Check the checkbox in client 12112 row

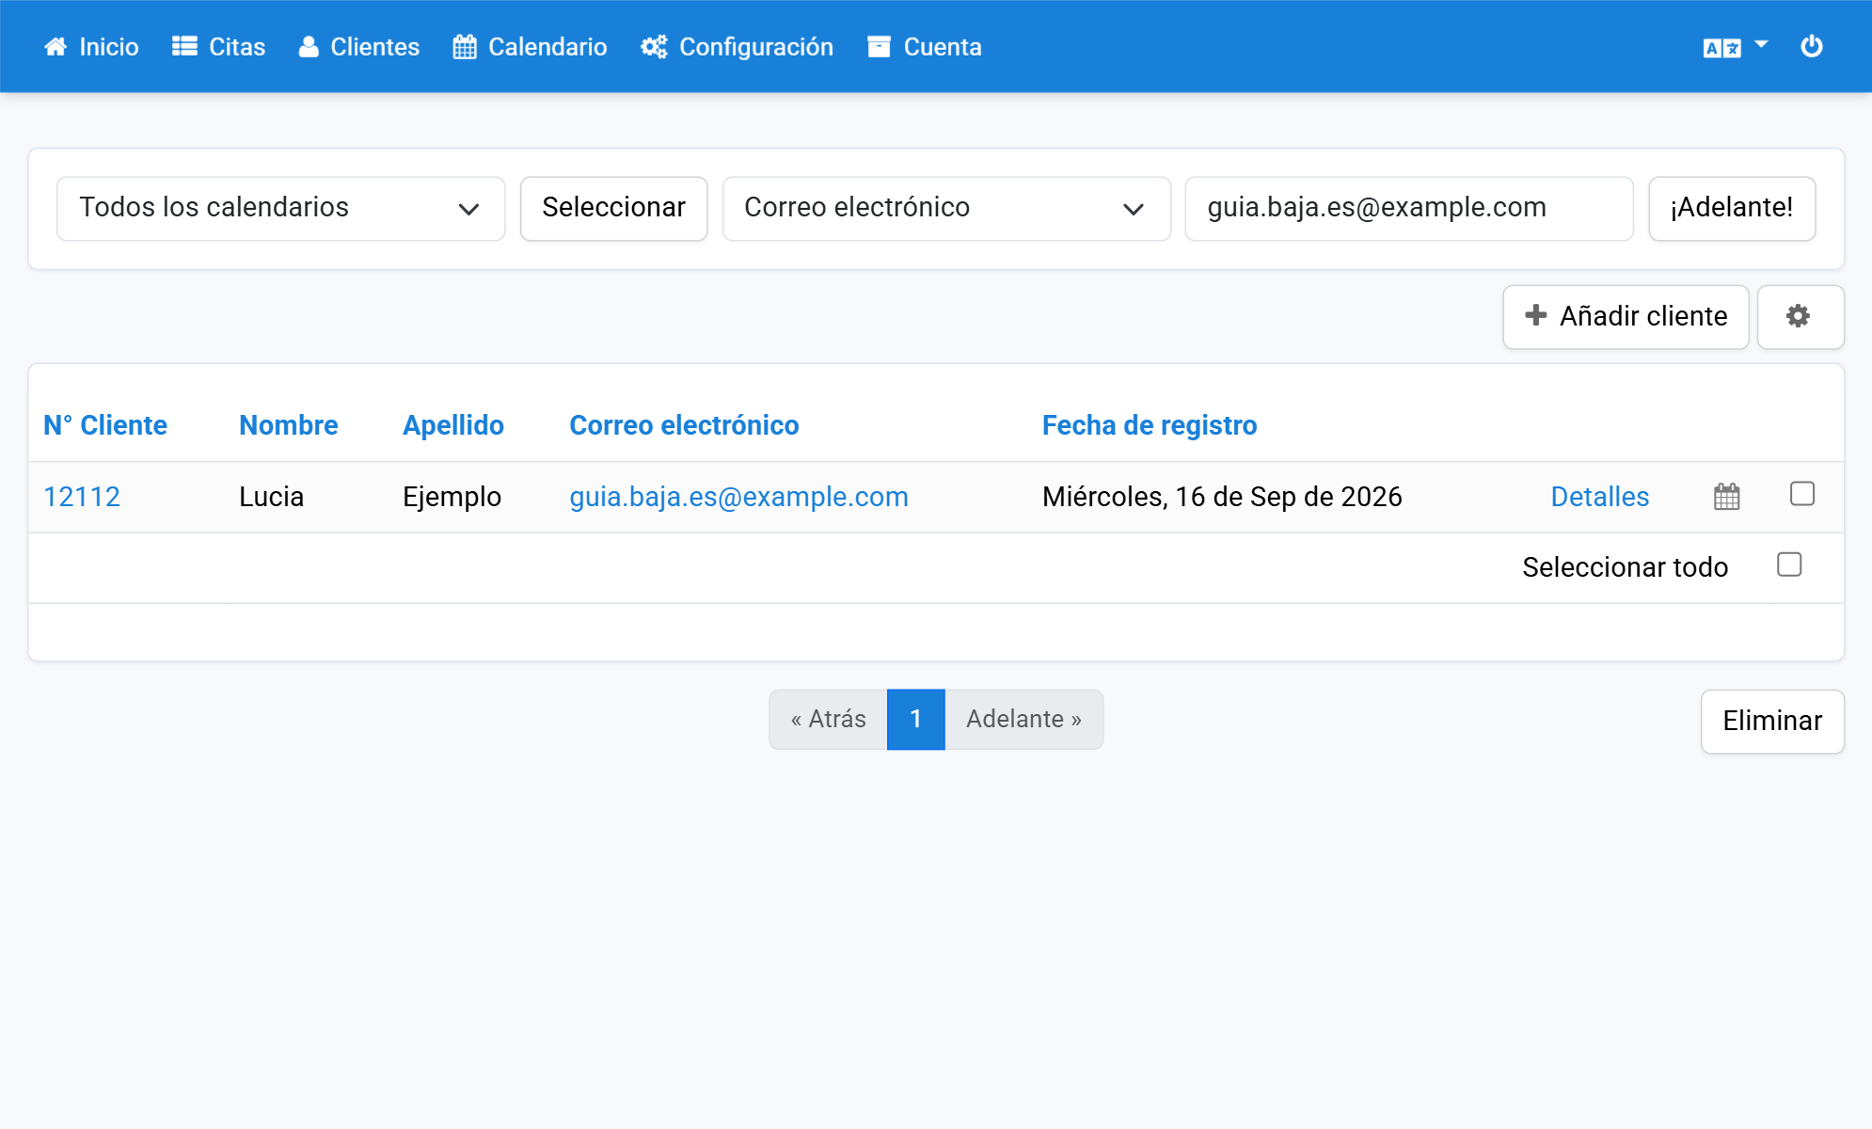click(1802, 494)
